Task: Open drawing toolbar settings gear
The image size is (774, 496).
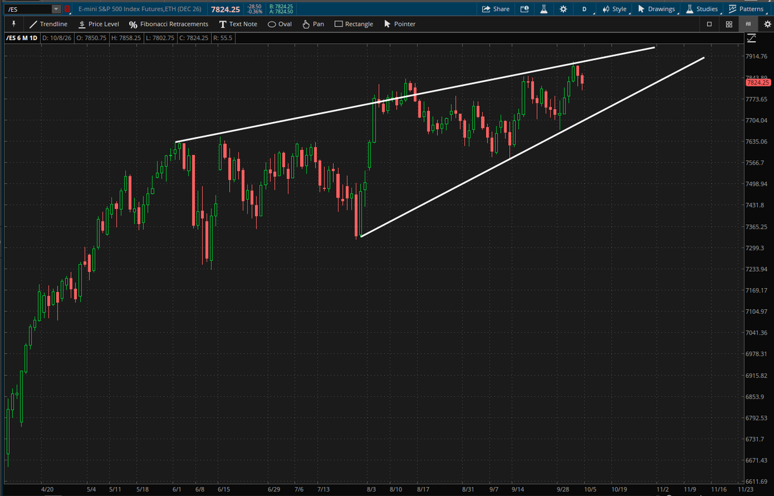Action: [x=767, y=24]
